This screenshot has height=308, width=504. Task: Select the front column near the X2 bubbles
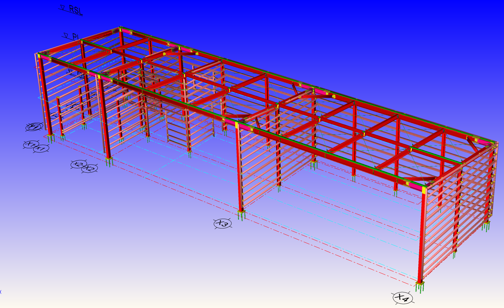point(104,118)
